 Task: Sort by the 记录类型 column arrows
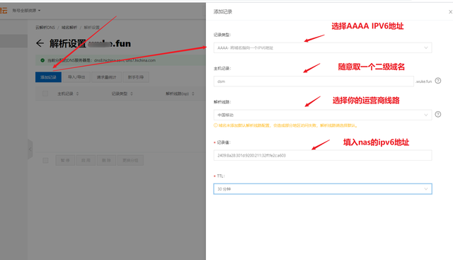pos(132,94)
